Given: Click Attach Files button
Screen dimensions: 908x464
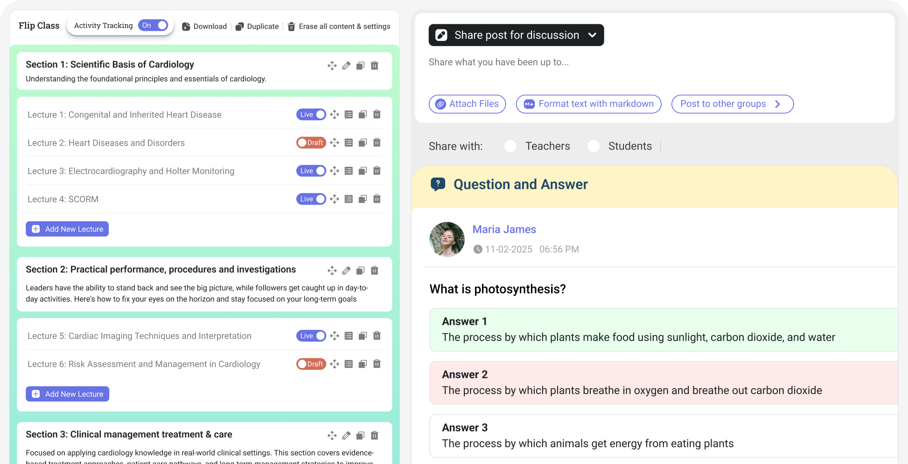Looking at the screenshot, I should pyautogui.click(x=467, y=104).
